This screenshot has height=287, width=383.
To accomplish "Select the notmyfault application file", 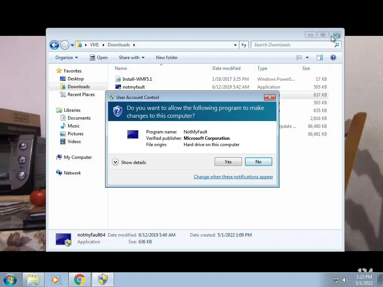I will [x=134, y=87].
